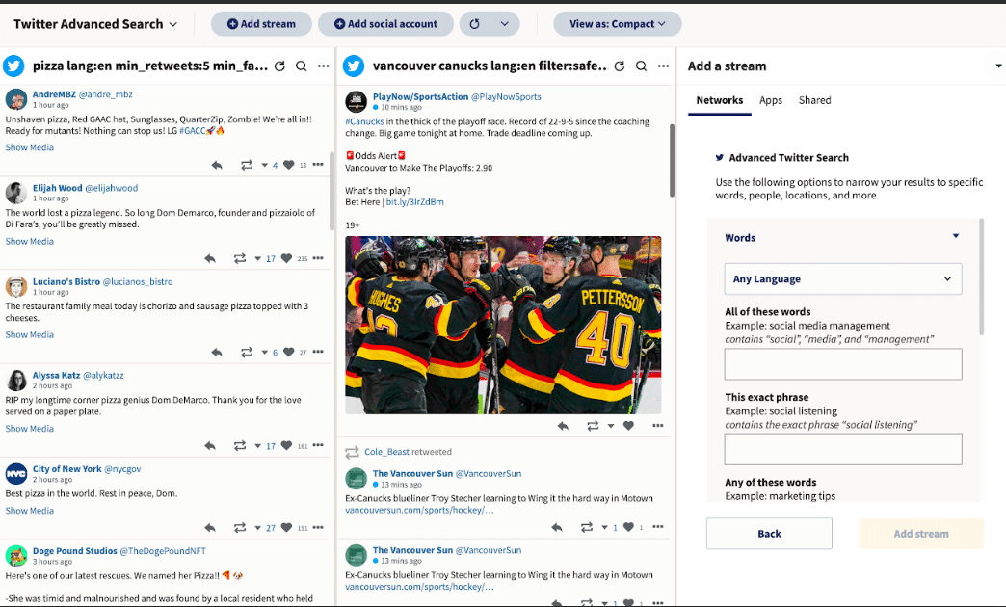Open the #GACC hashtag link
The height and width of the screenshot is (607, 1006).
click(192, 131)
